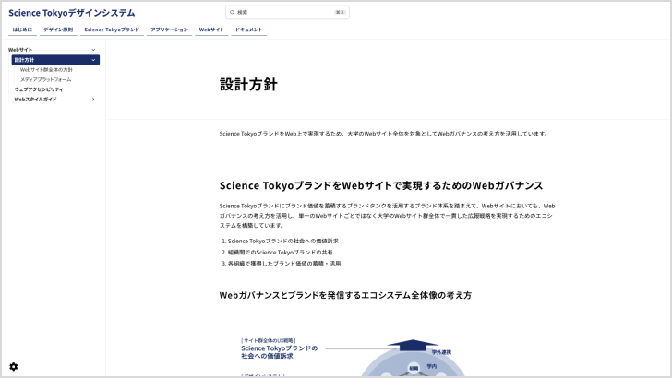Focus the 検索 search field
This screenshot has width=672, height=378.
coord(286,13)
